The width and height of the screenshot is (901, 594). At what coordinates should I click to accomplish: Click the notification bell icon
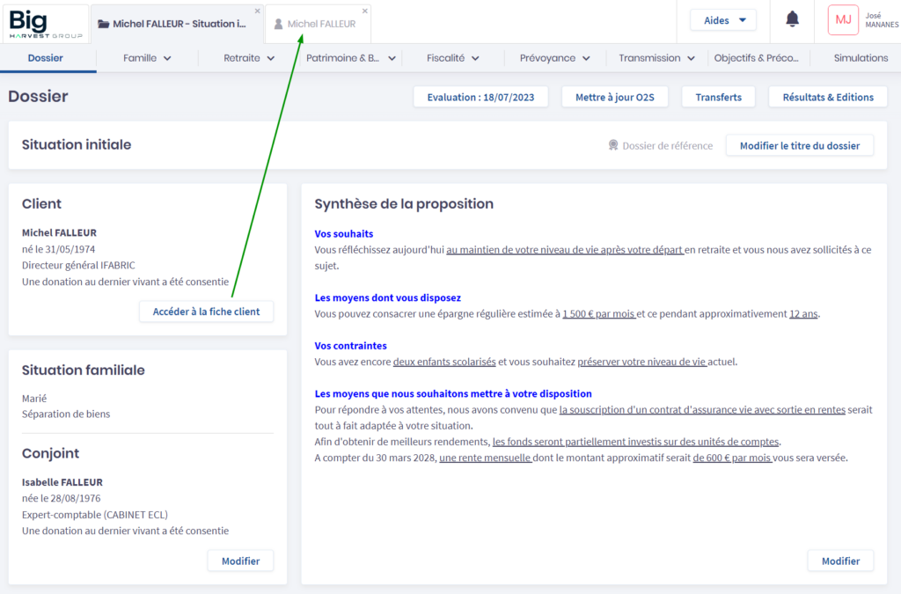pos(792,19)
